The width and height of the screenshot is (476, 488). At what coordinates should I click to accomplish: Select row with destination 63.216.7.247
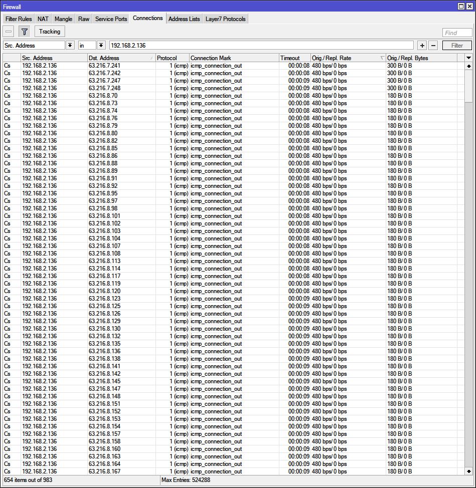pyautogui.click(x=233, y=81)
